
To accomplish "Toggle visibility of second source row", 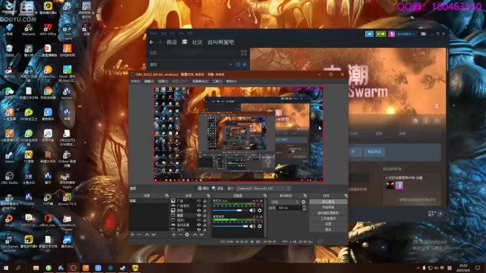I will point(199,206).
